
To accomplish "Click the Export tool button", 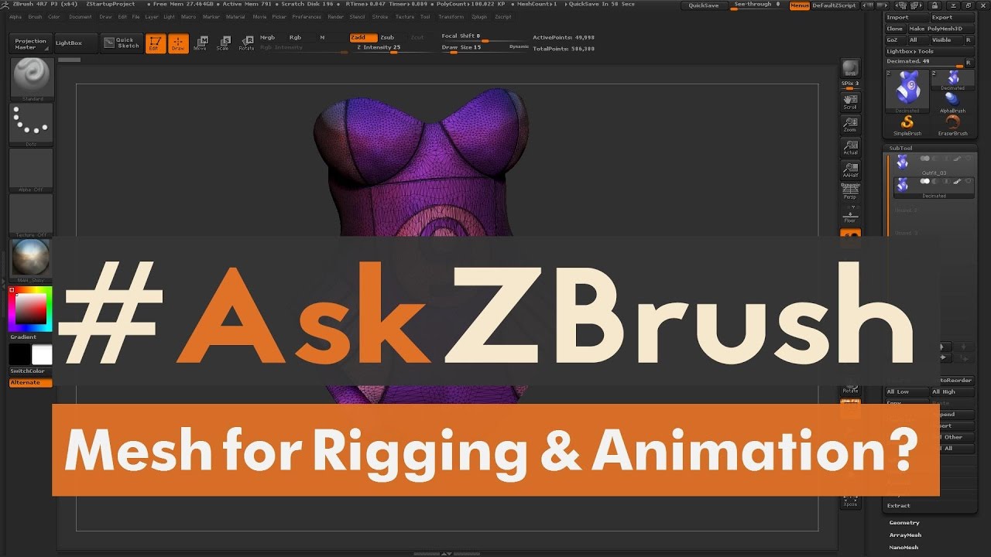I will (x=952, y=18).
